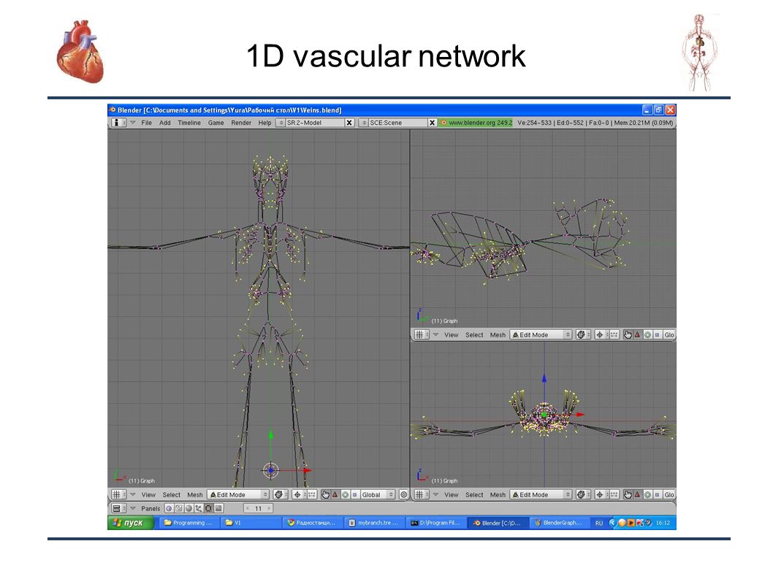Open the www.blender.org 249.2 link
The width and height of the screenshot is (773, 579).
pos(476,123)
